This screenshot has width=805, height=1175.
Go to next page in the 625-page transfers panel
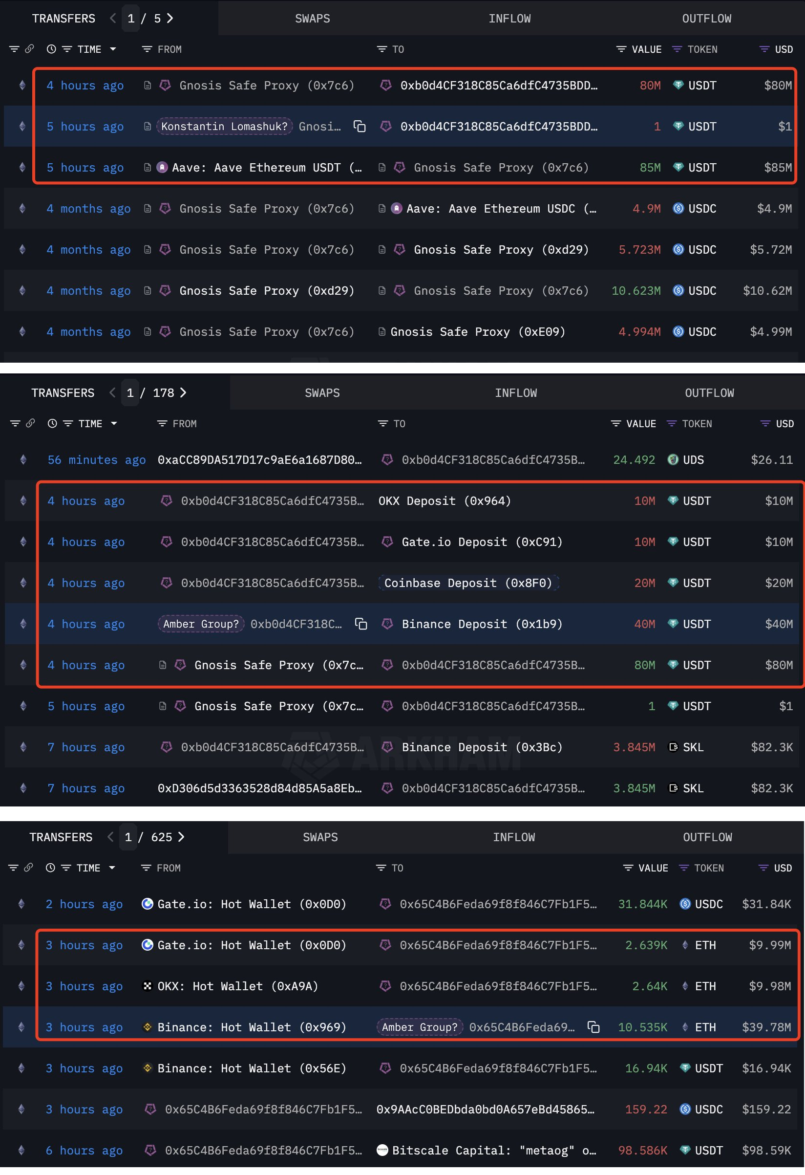point(181,837)
